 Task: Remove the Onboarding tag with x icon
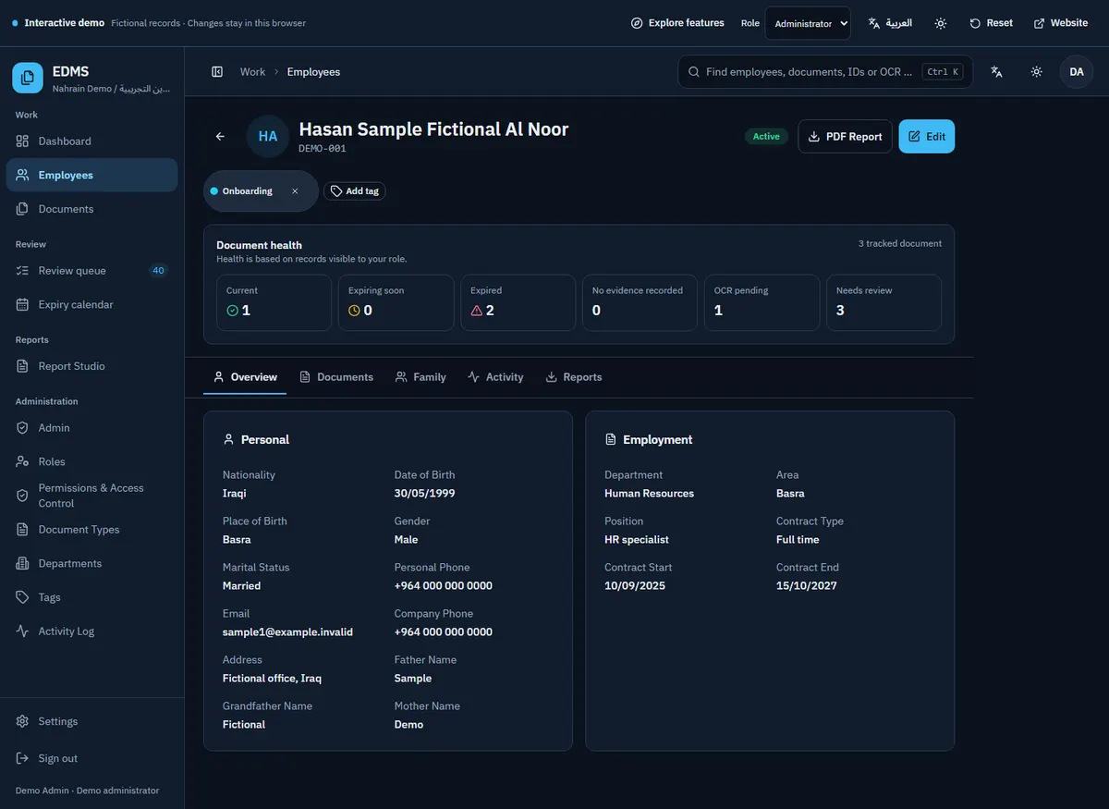point(295,191)
